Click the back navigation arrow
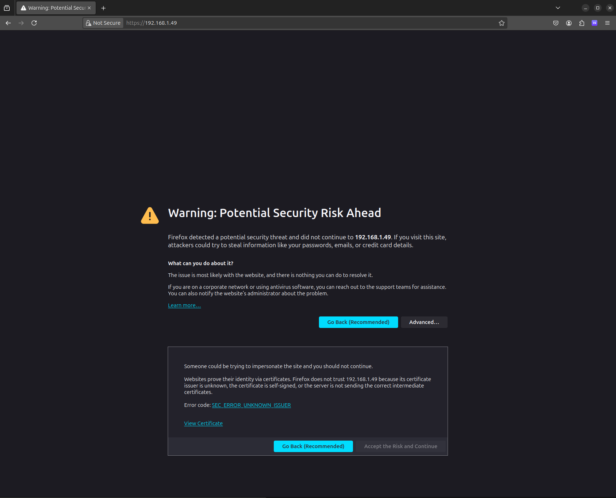The width and height of the screenshot is (616, 498). 8,23
